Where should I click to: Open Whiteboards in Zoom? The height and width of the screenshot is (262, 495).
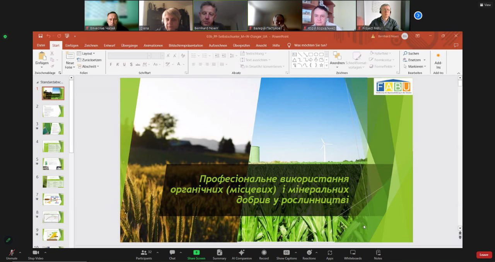click(353, 254)
